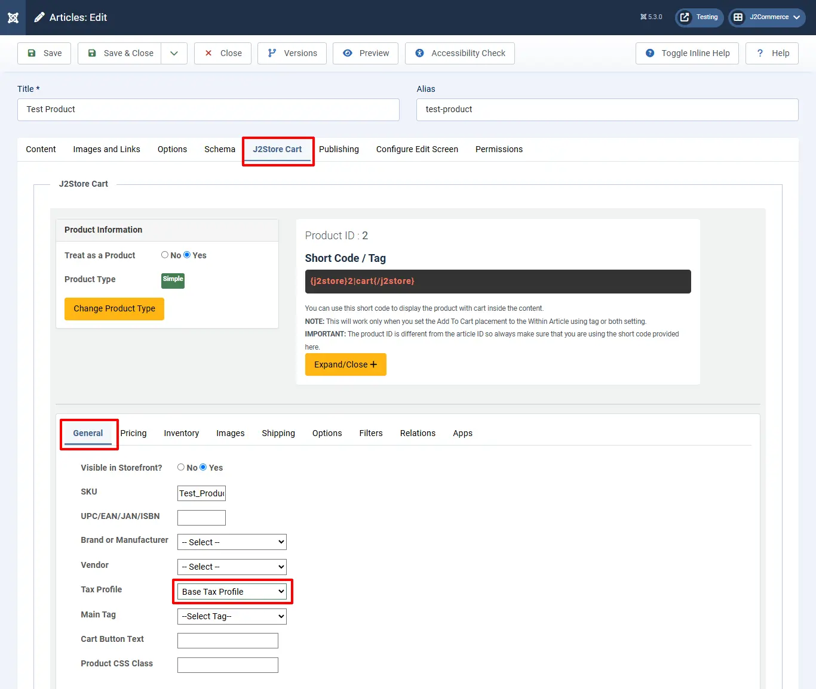816x689 pixels.
Task: Click the Close button in toolbar
Action: [223, 53]
